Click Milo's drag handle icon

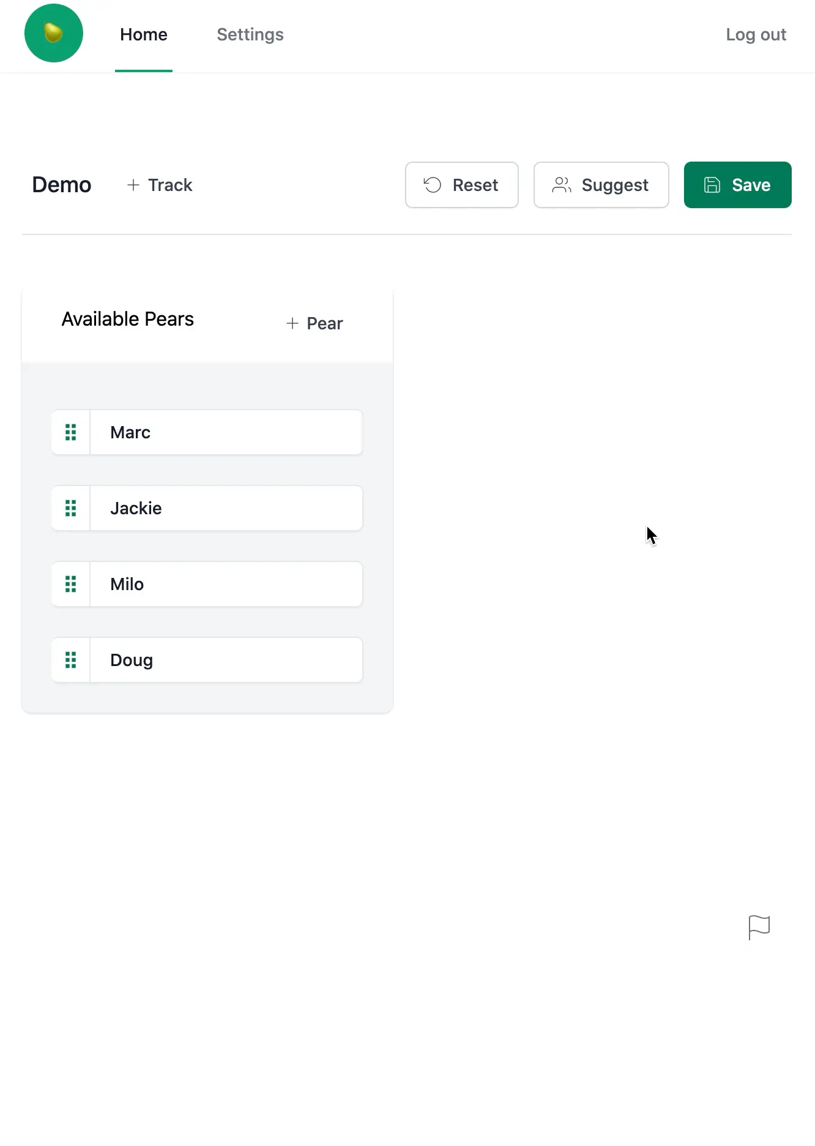click(71, 584)
